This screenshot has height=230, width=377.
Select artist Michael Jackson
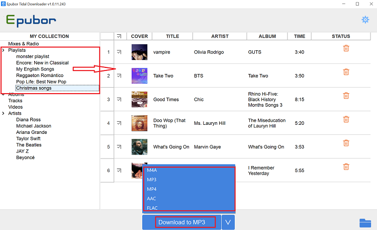(34, 126)
